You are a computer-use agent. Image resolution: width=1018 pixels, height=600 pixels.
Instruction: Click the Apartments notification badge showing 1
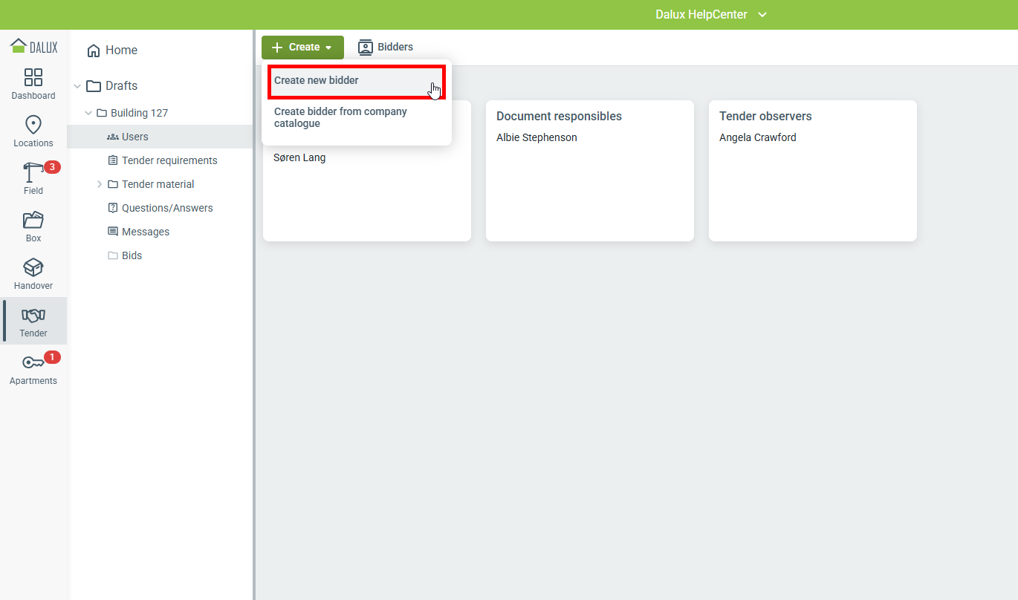tap(52, 357)
